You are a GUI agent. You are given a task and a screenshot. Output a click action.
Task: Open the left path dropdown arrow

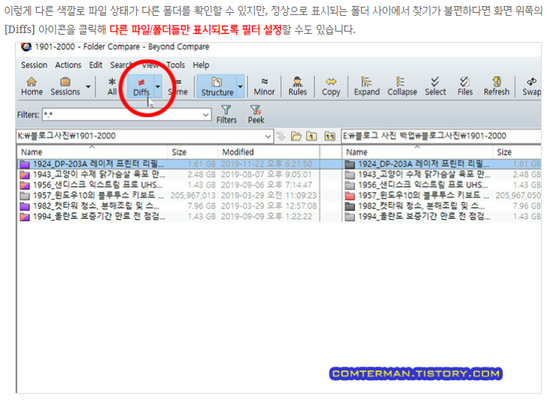click(268, 136)
